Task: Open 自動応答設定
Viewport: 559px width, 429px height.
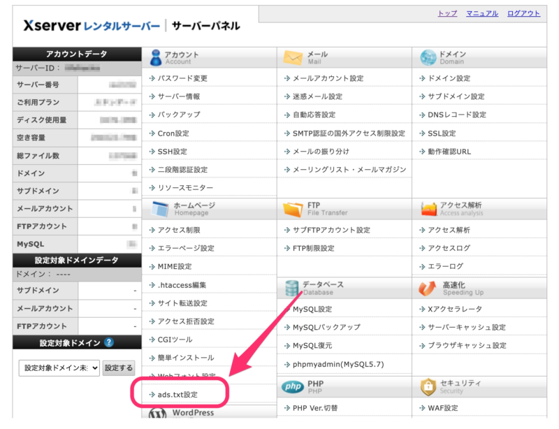Action: coord(314,115)
